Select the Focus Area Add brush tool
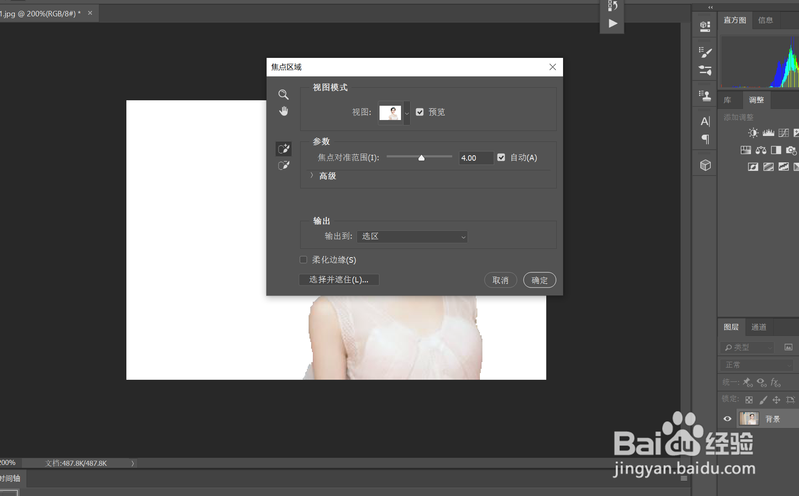Screen dimensions: 799x496 coord(283,149)
